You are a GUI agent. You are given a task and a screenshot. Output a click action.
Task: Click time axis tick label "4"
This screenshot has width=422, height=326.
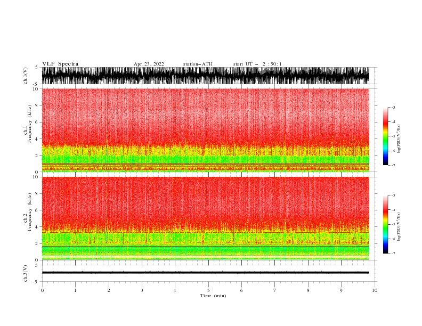click(175, 290)
